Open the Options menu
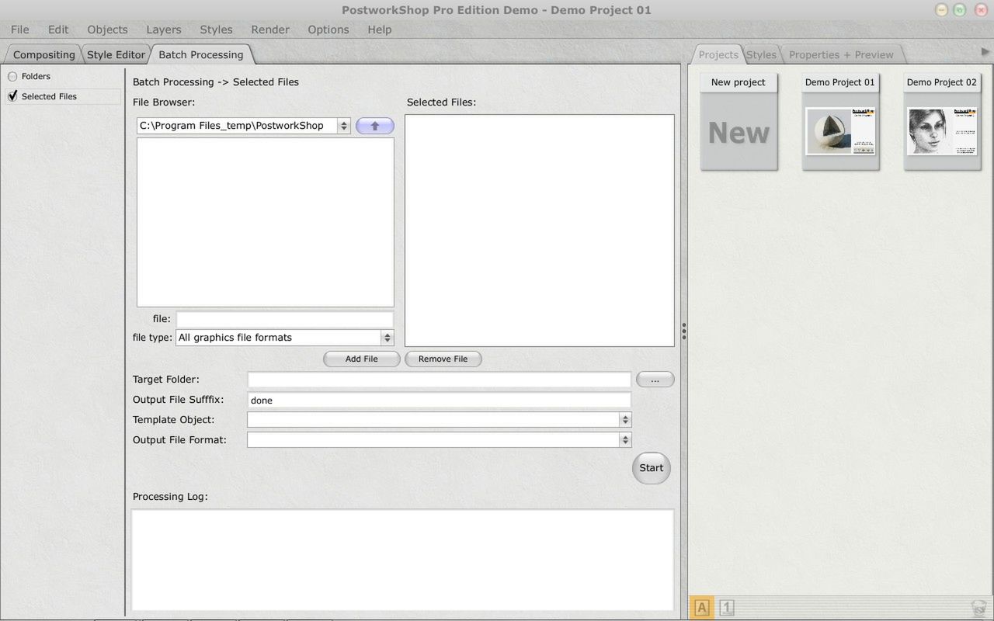 coord(328,29)
